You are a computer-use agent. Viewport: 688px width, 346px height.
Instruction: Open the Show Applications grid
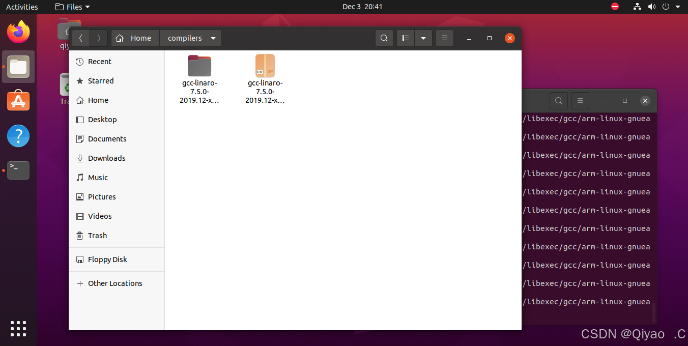tap(18, 329)
